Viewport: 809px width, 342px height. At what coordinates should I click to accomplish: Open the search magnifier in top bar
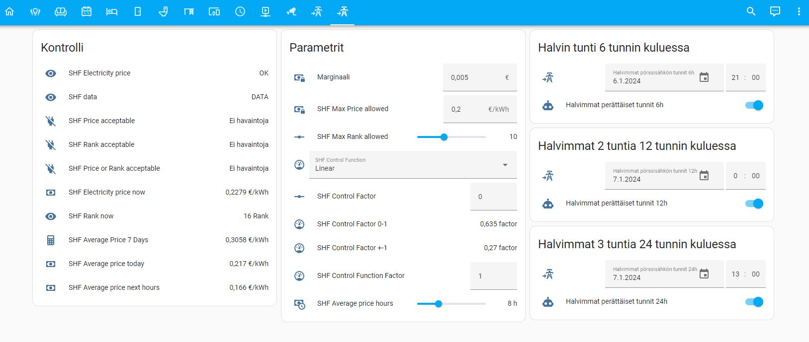pyautogui.click(x=751, y=11)
